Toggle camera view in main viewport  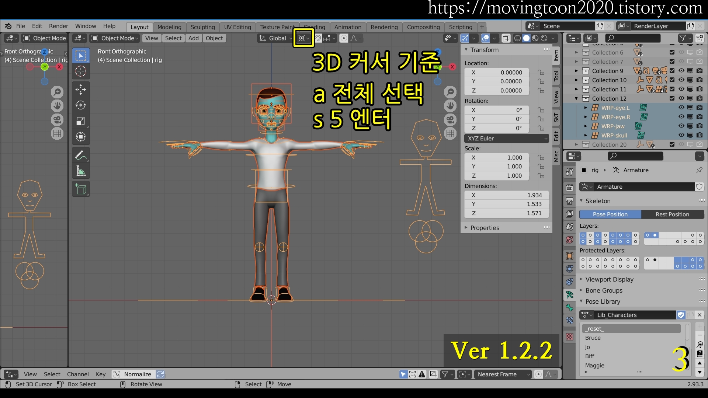[x=450, y=120]
